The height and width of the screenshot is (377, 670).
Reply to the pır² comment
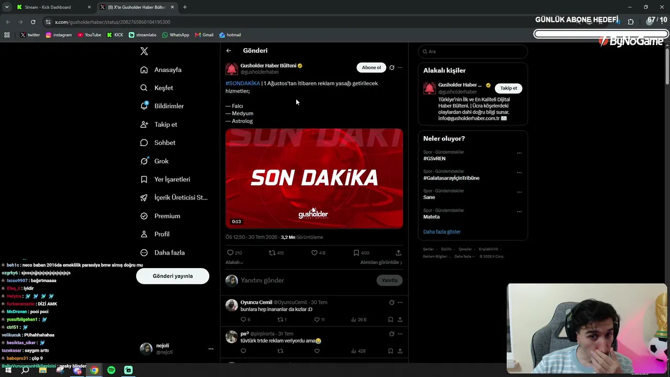243,351
